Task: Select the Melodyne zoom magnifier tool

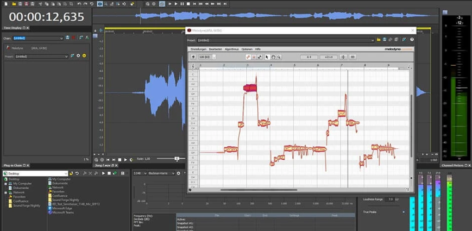Action: [279, 57]
